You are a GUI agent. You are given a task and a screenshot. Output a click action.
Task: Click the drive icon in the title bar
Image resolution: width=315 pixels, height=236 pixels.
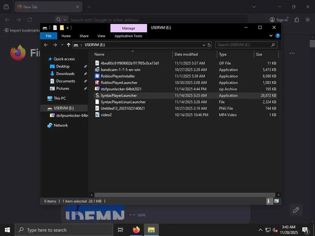tap(45, 28)
